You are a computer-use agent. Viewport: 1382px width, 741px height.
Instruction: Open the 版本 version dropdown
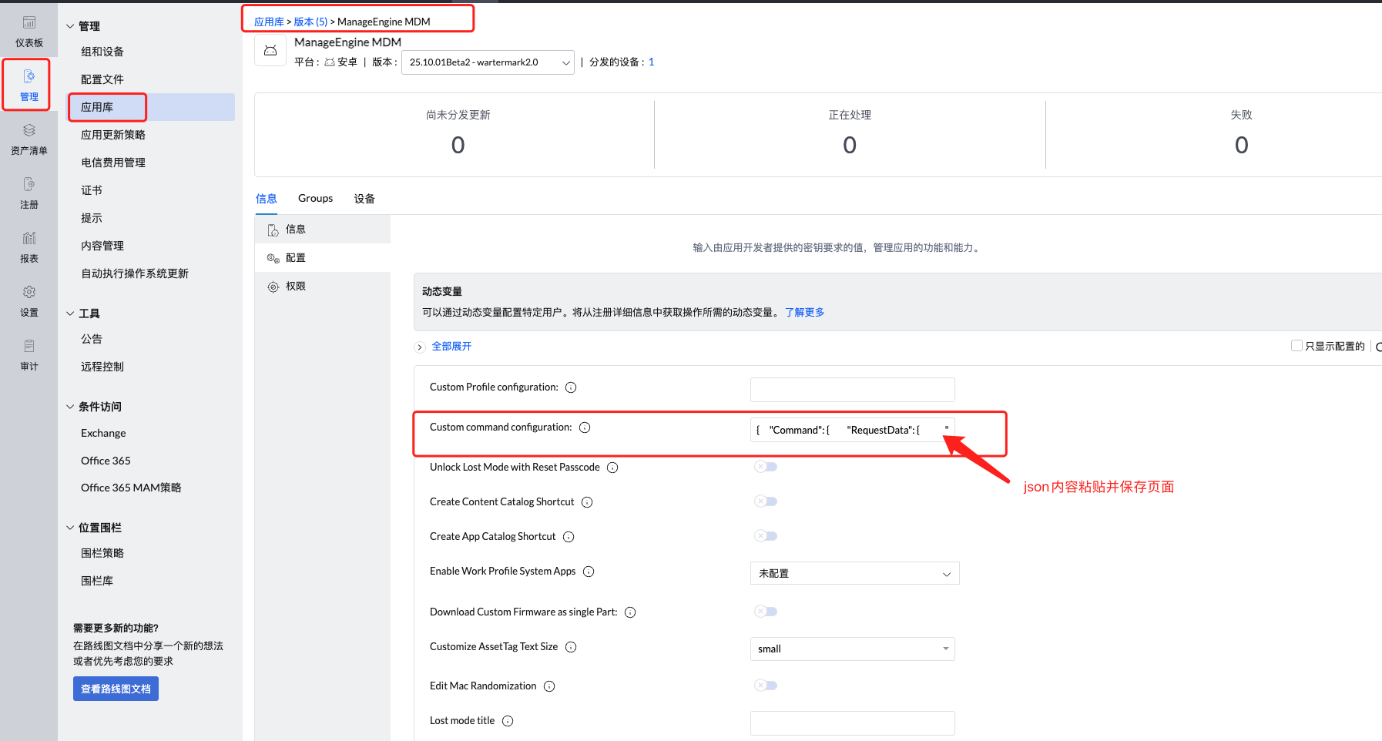488,62
